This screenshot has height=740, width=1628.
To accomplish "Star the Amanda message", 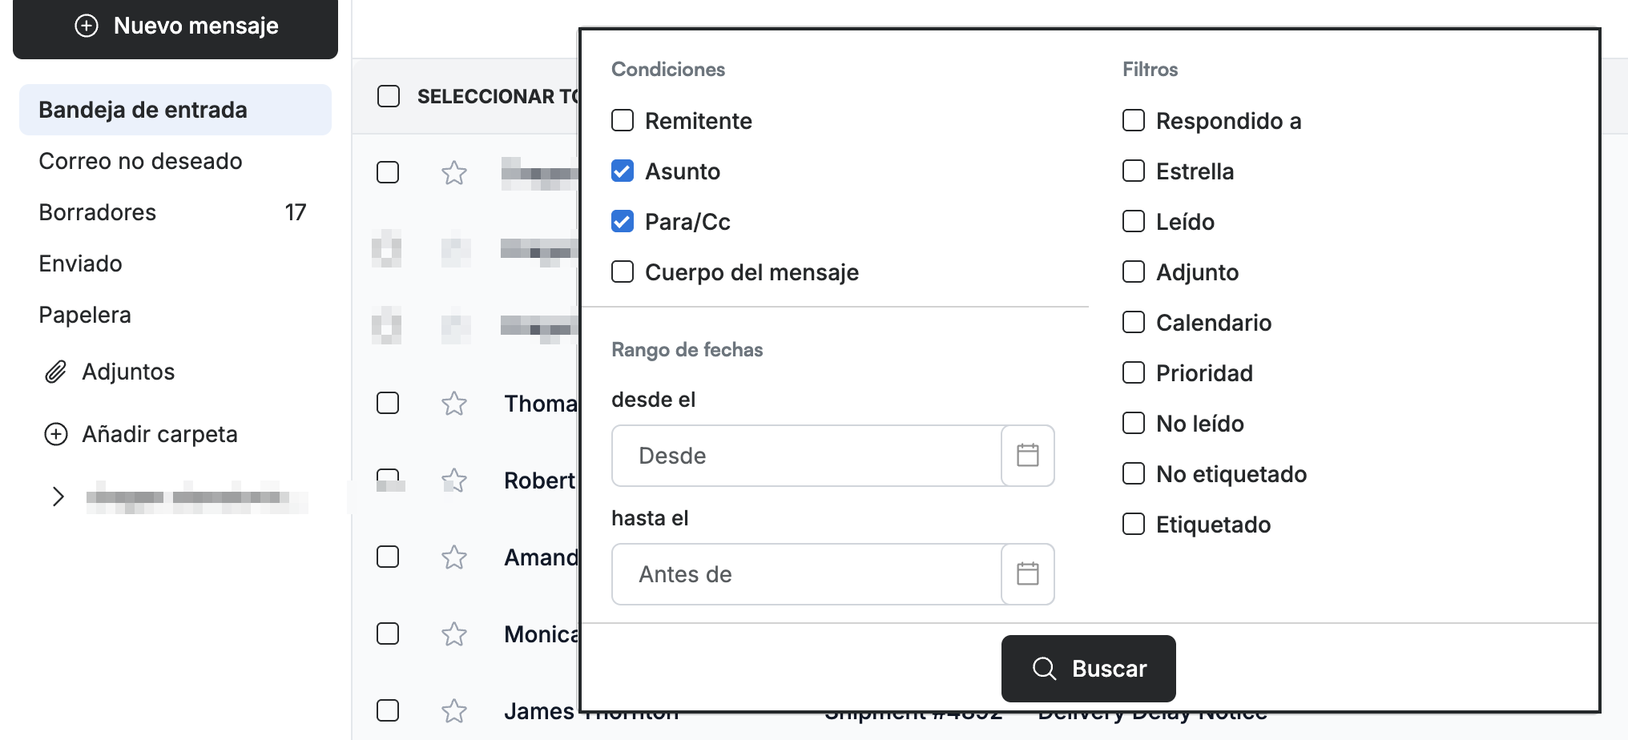I will (x=454, y=557).
